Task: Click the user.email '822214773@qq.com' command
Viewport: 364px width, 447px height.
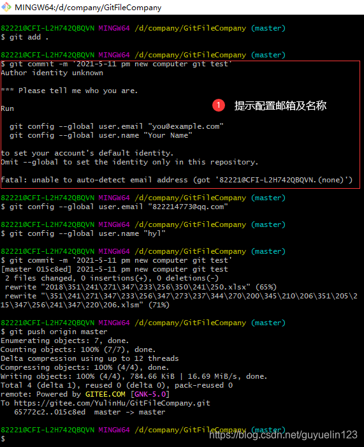Action: click(x=114, y=207)
